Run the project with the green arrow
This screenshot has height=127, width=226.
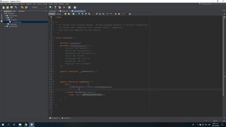click(64, 7)
